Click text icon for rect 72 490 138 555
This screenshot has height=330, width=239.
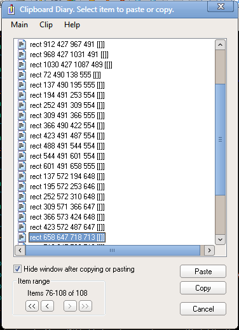click(x=22, y=75)
